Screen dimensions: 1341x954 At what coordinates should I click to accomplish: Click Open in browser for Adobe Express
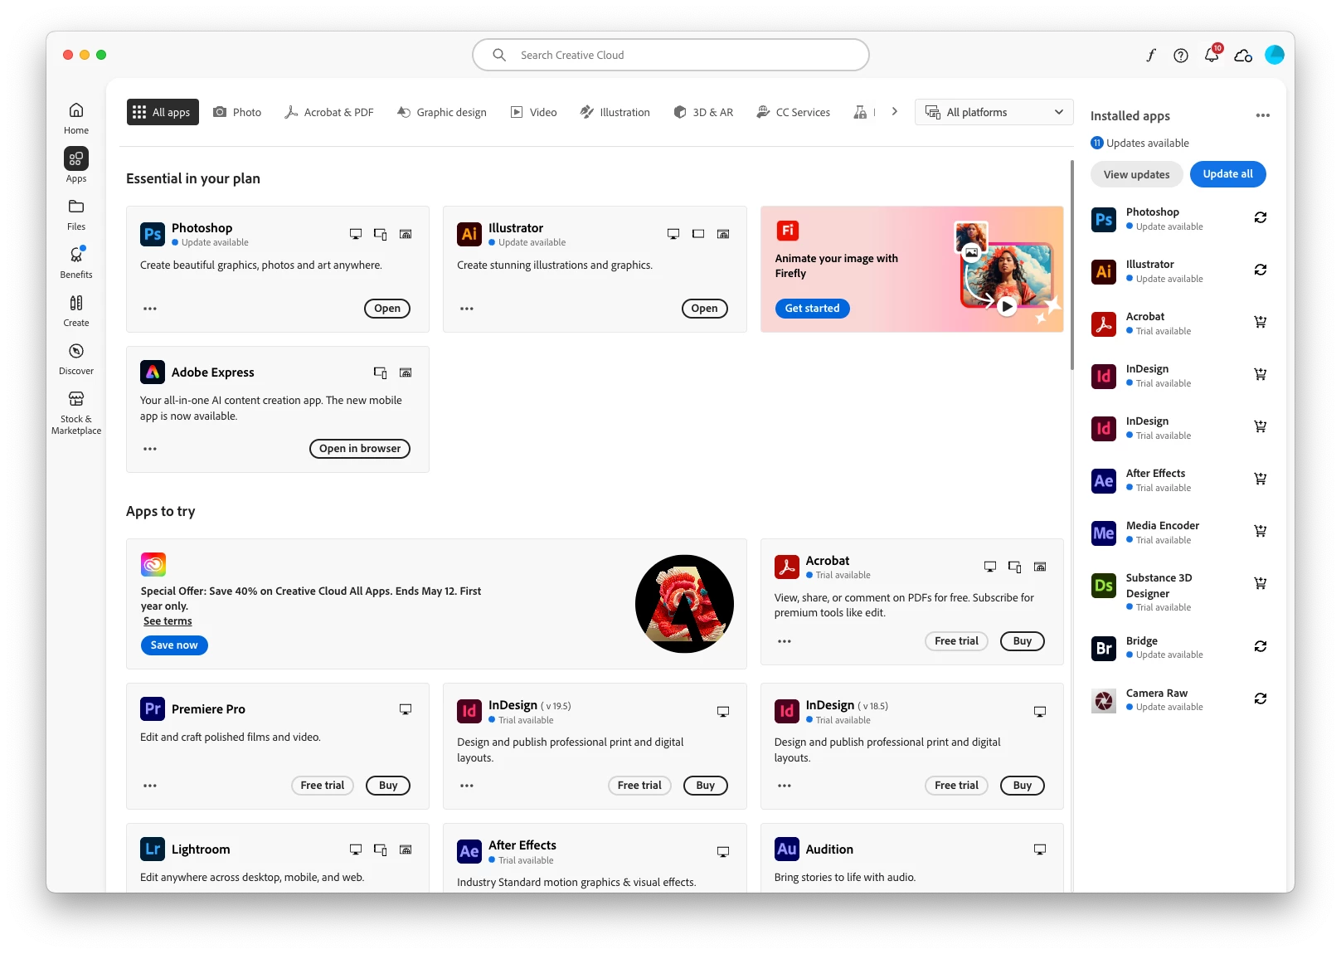(360, 449)
